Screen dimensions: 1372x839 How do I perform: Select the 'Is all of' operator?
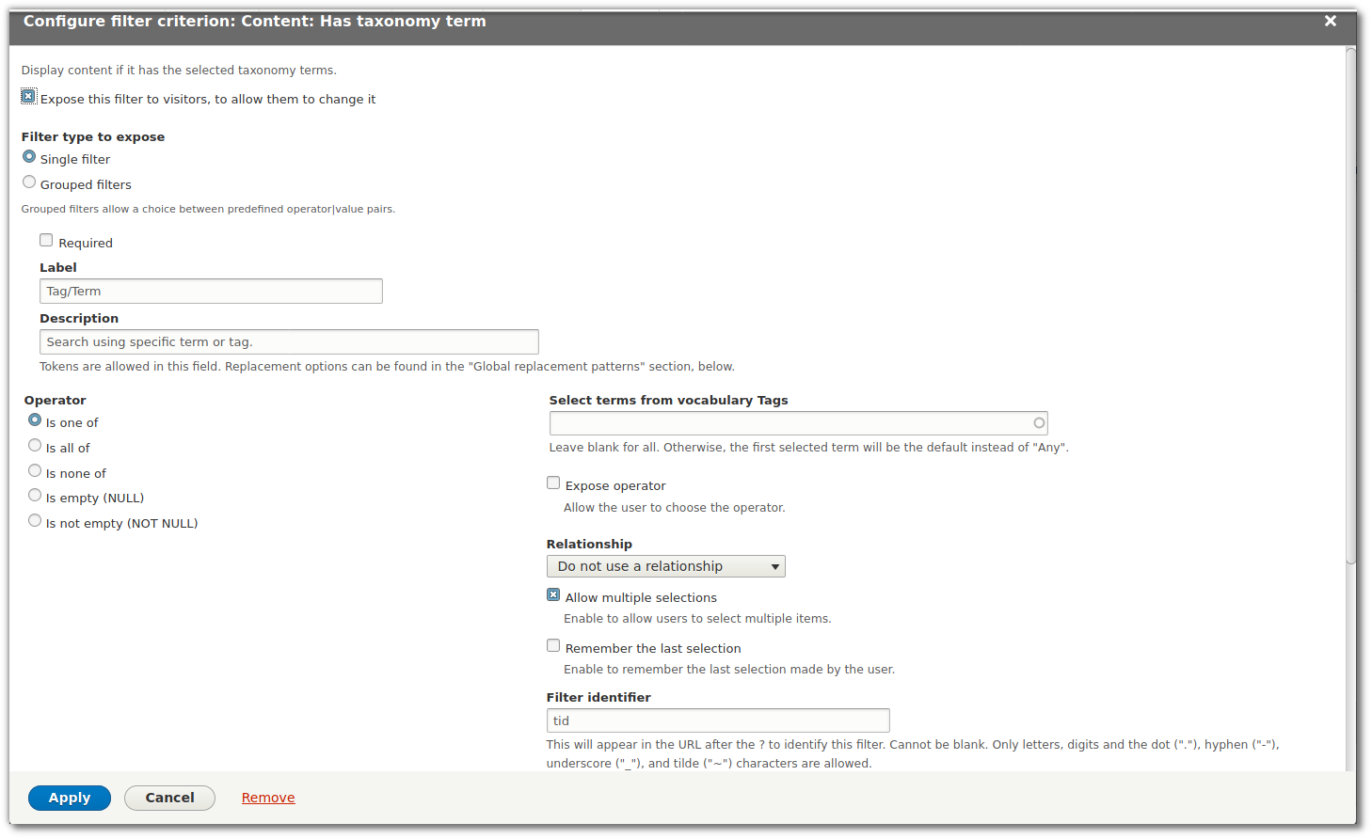(35, 444)
